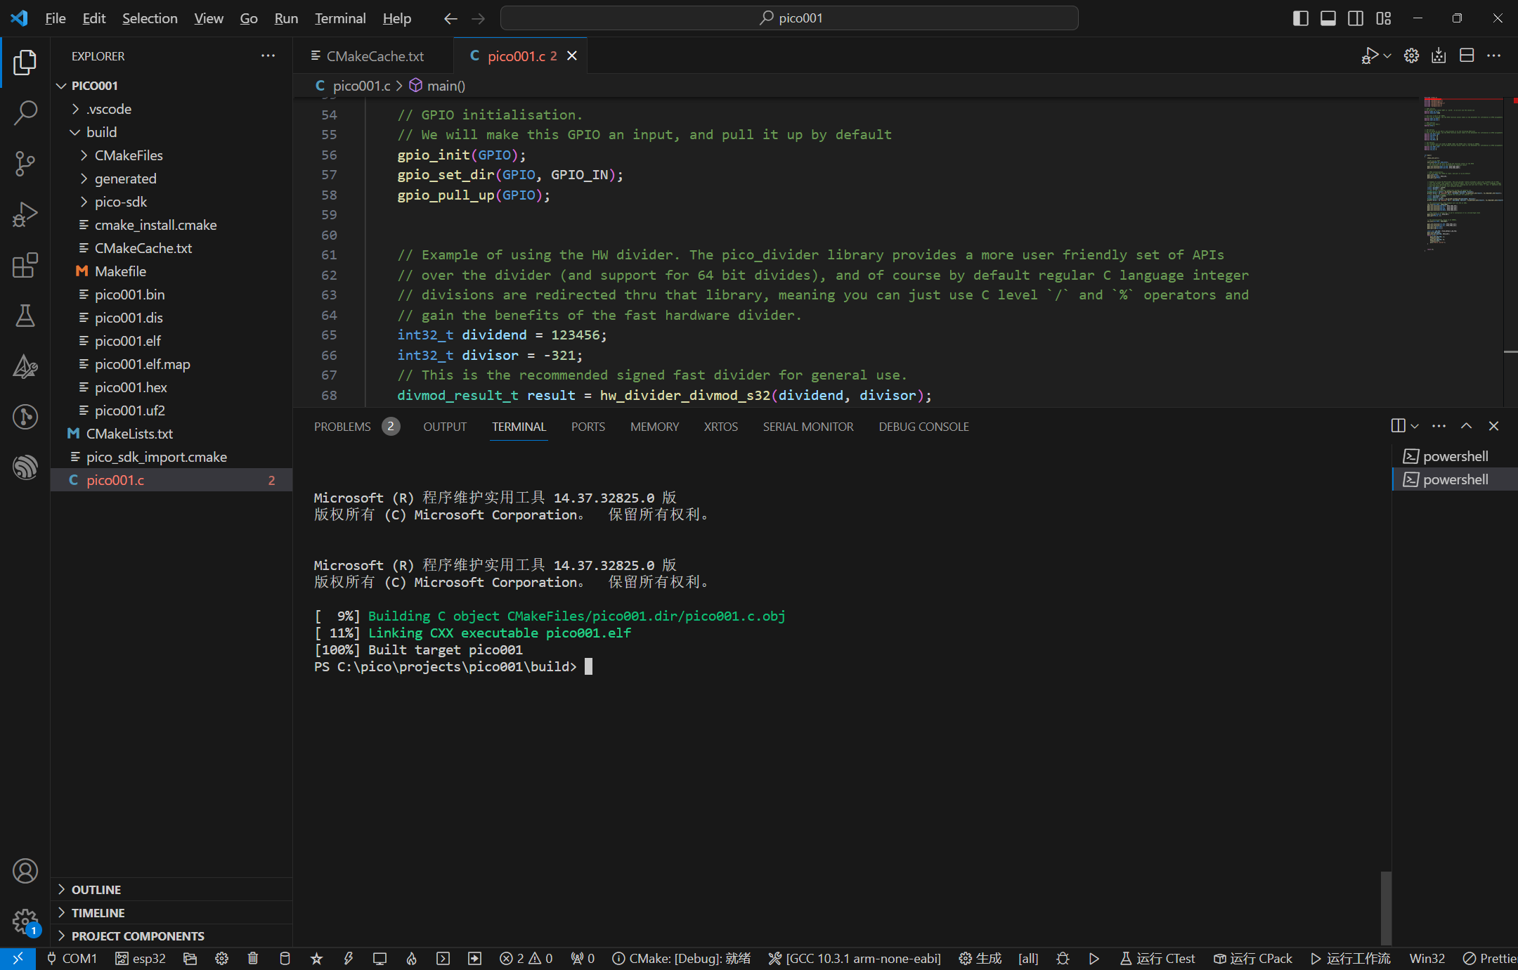Launch the CMake debug target play icon

click(x=1094, y=958)
